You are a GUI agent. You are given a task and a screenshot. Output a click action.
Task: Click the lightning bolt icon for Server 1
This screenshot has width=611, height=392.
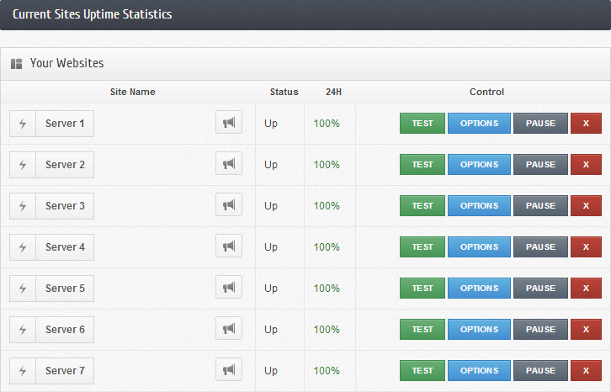23,124
